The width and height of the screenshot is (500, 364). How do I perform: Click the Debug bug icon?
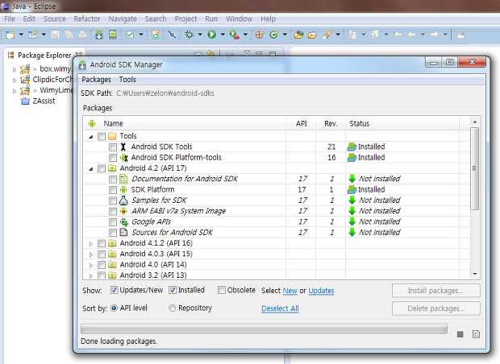click(x=189, y=35)
